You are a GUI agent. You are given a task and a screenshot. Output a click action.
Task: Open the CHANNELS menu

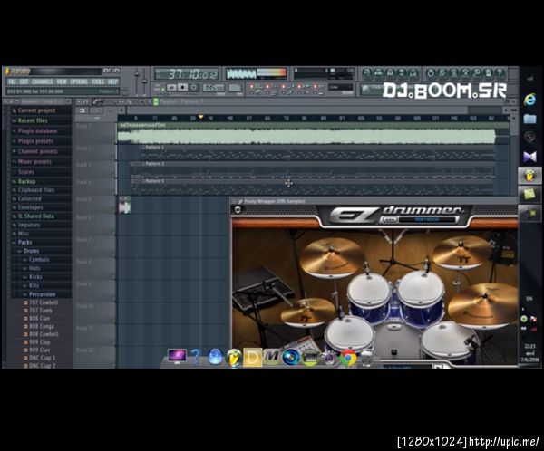43,82
